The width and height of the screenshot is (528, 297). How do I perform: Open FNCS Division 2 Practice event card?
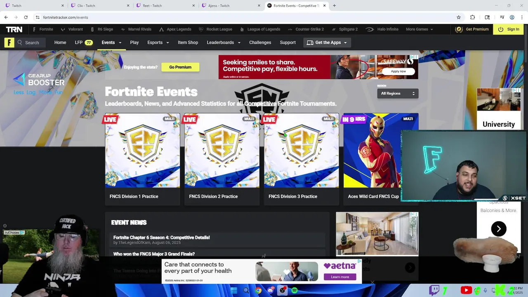pos(222,159)
